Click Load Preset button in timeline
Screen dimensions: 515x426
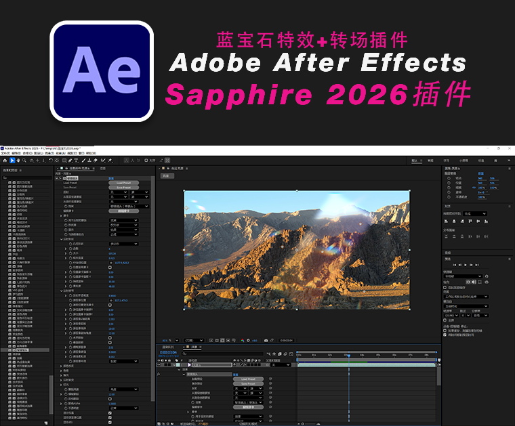tap(248, 379)
